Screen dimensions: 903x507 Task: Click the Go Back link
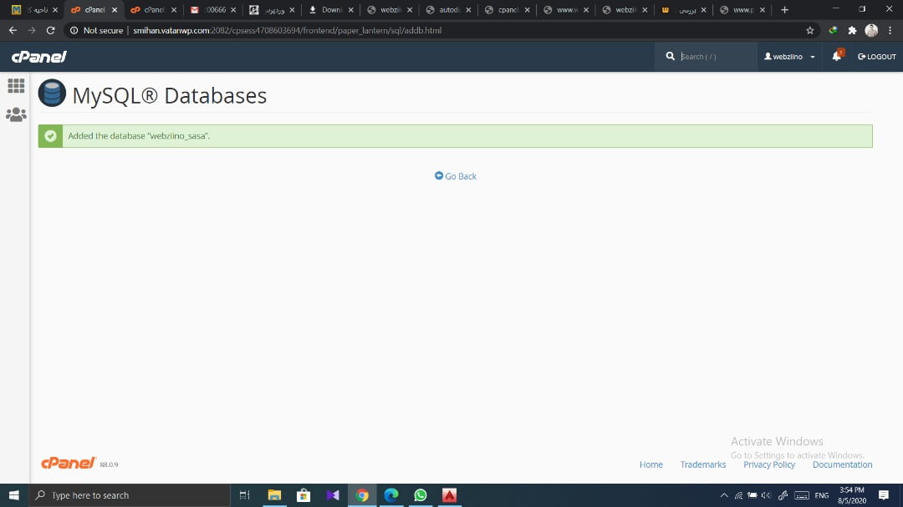[456, 176]
